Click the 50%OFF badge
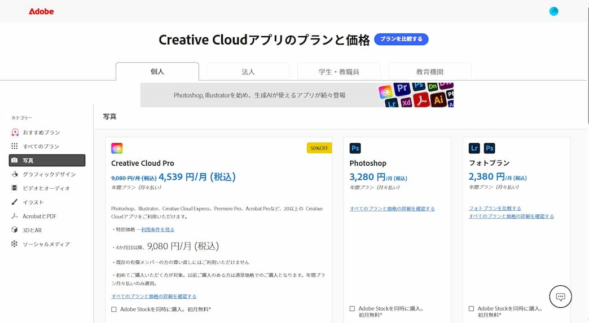This screenshot has width=589, height=323. 319,148
